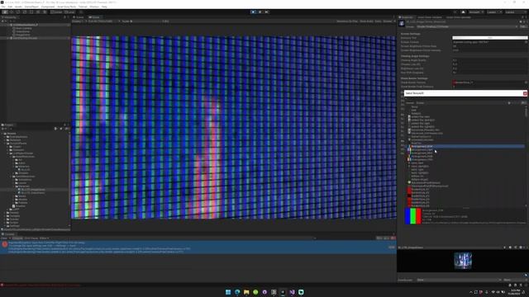Click the first red texture swatch in list

pos(409,189)
